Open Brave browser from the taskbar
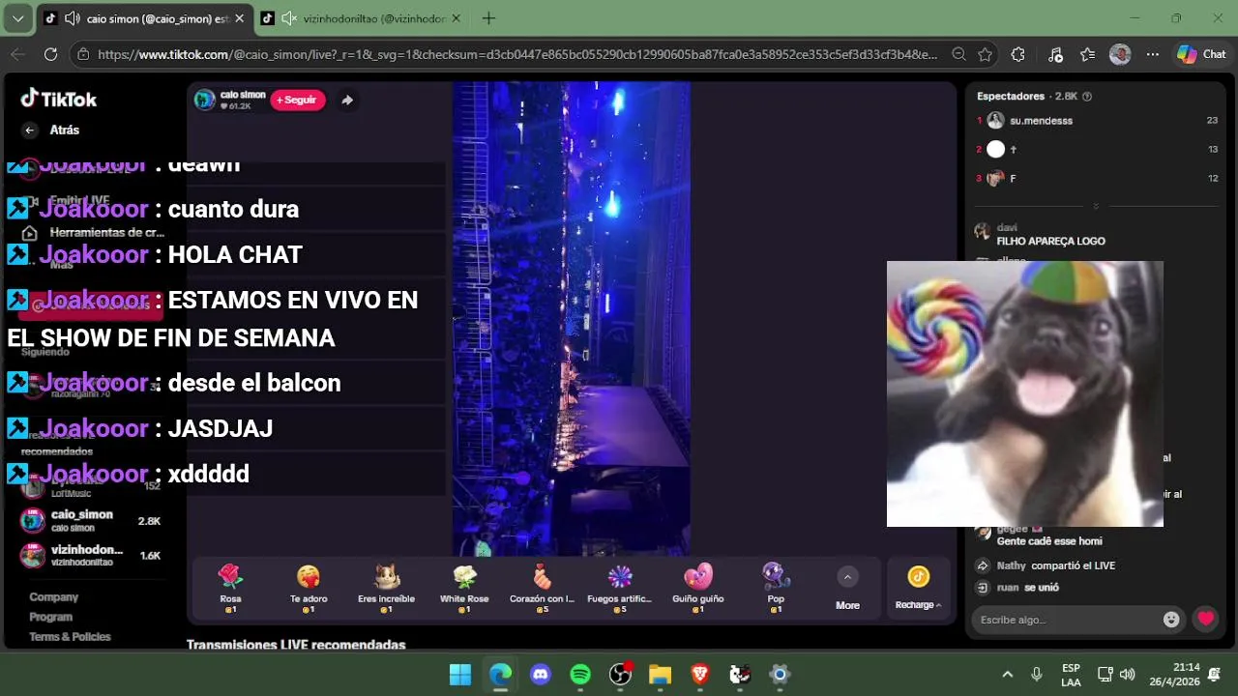Image resolution: width=1238 pixels, height=696 pixels. click(700, 675)
